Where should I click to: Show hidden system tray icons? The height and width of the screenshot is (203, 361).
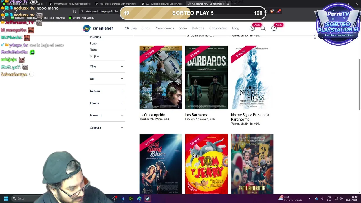click(x=310, y=198)
